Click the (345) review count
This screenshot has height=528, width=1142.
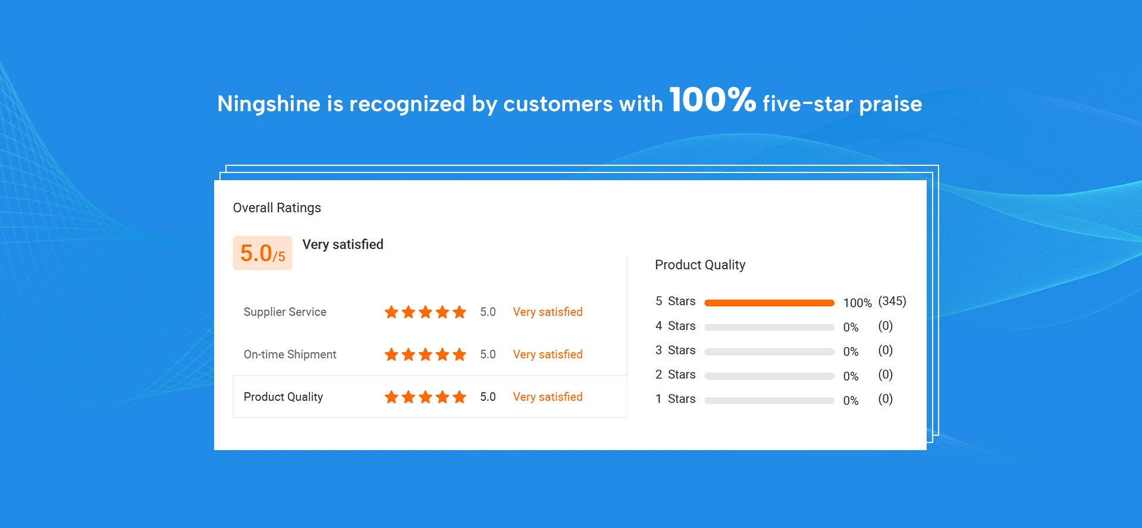(892, 301)
